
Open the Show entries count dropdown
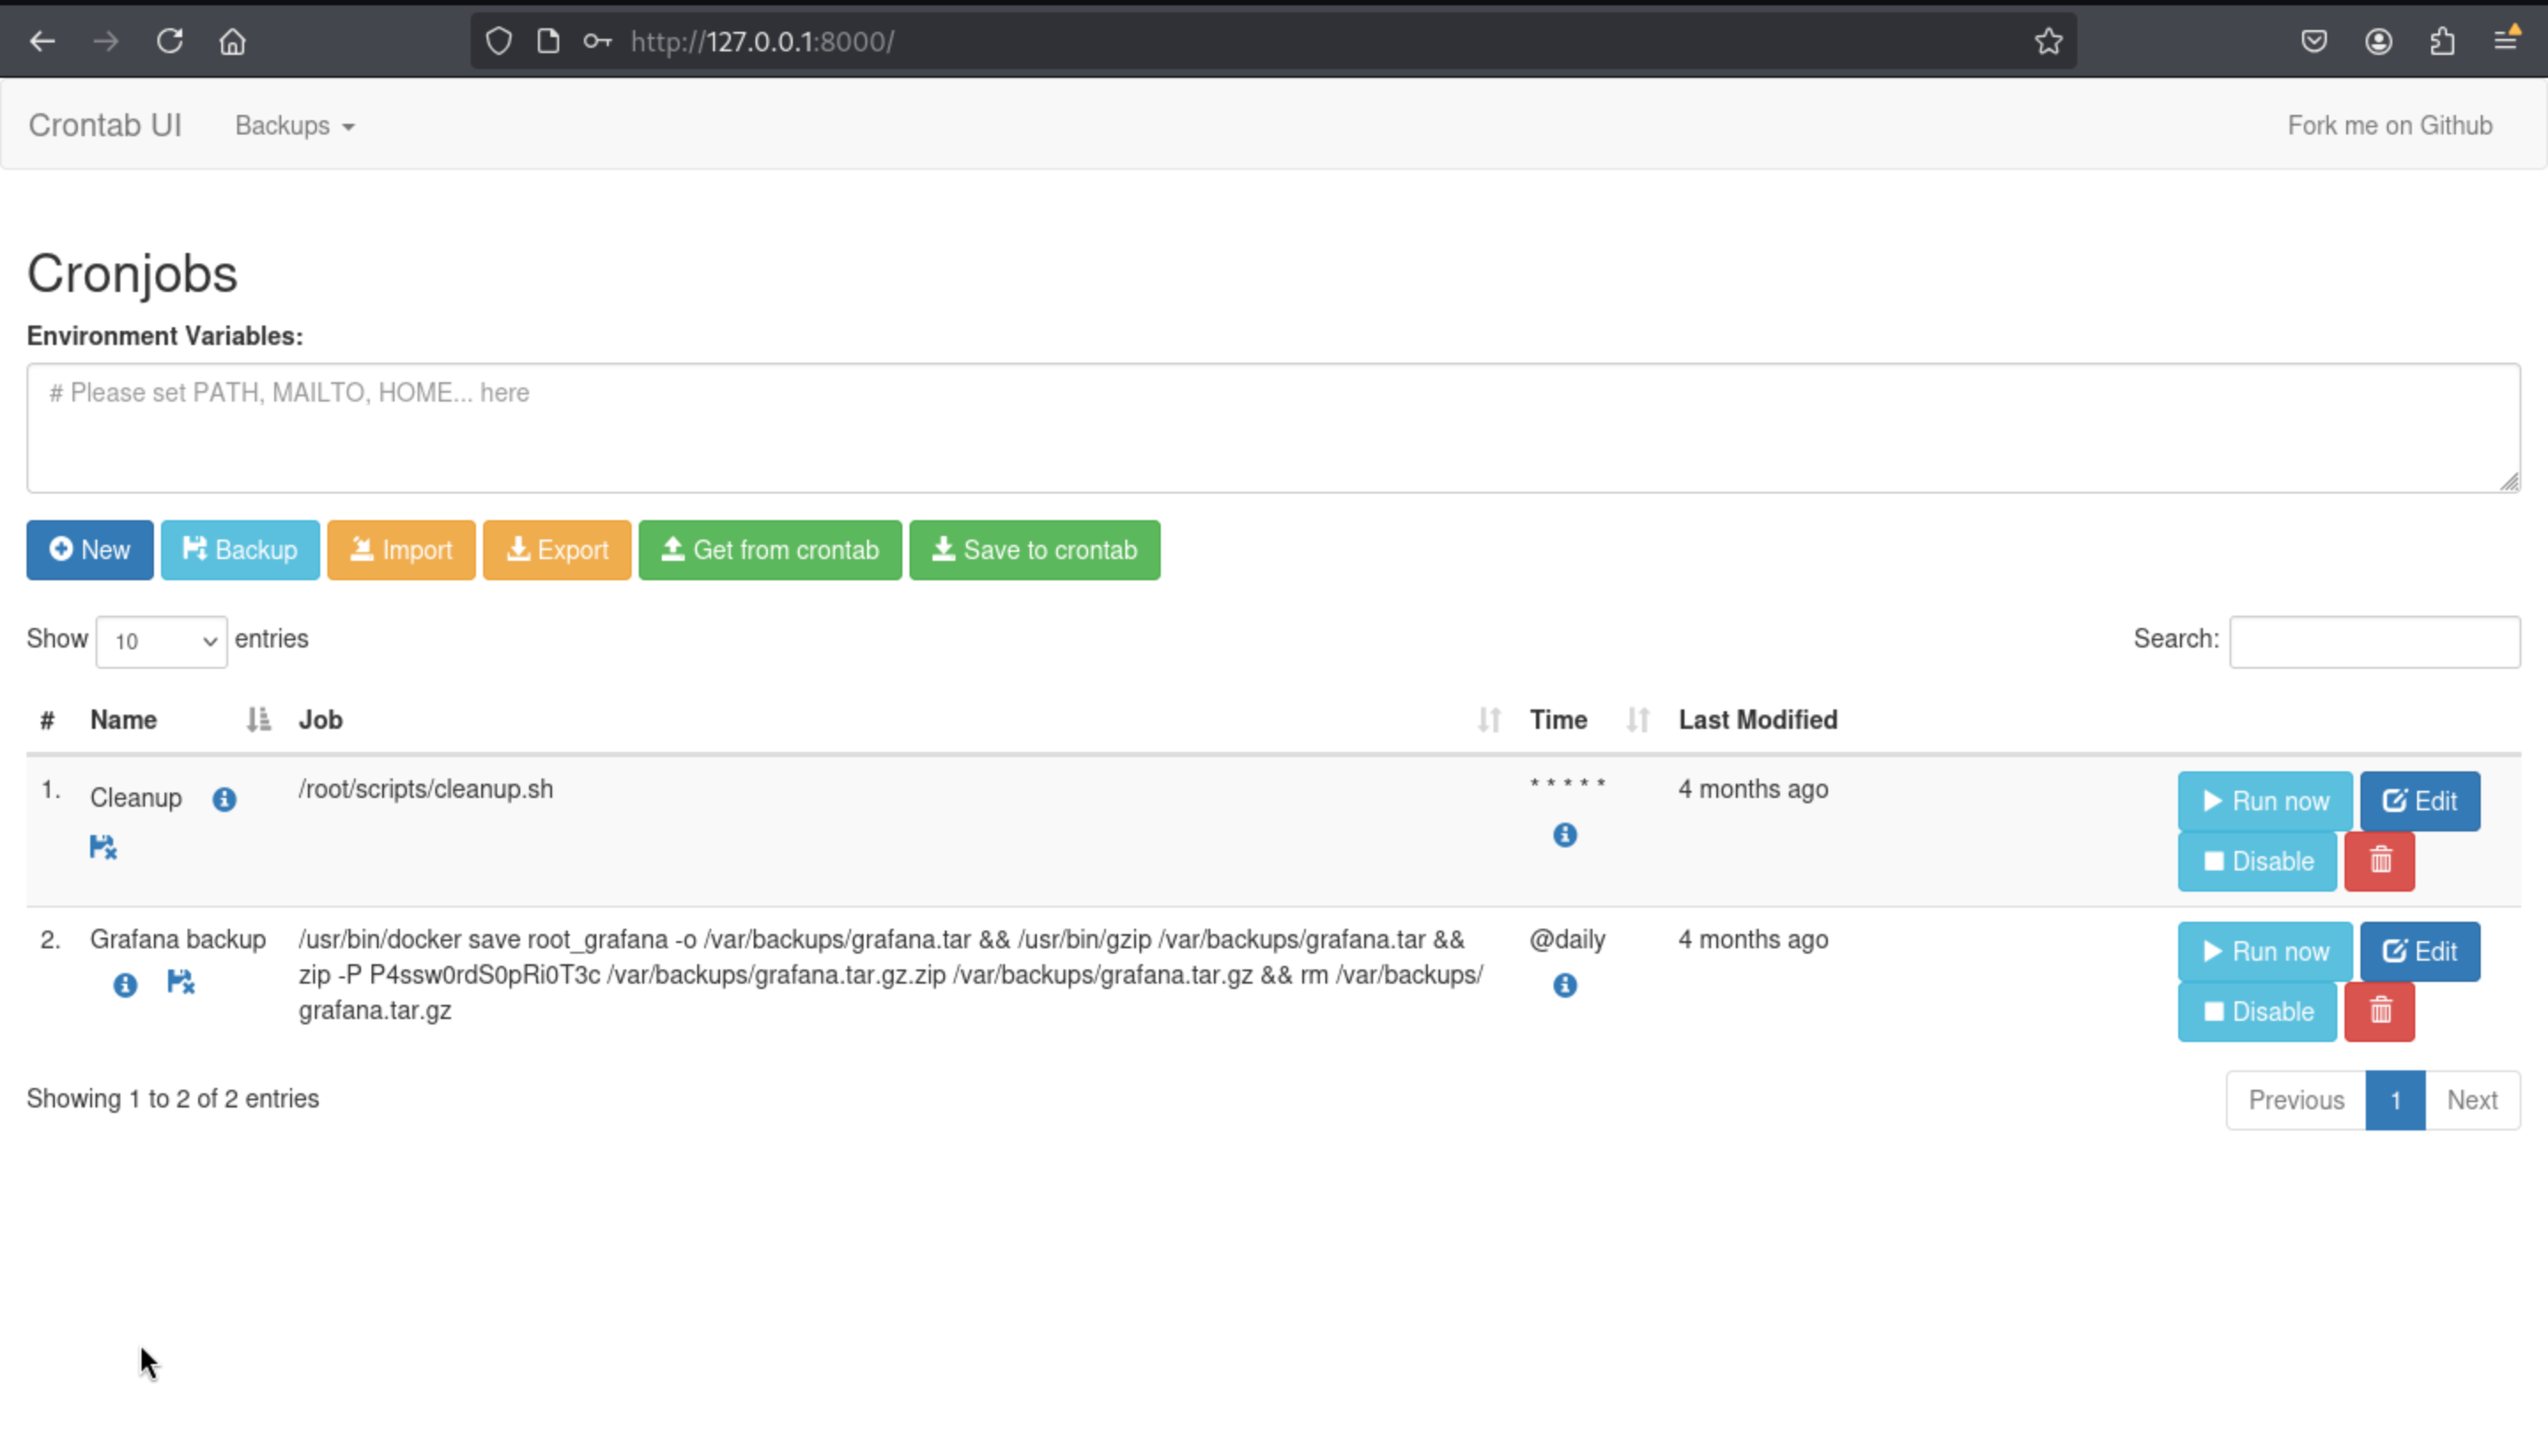coord(161,641)
